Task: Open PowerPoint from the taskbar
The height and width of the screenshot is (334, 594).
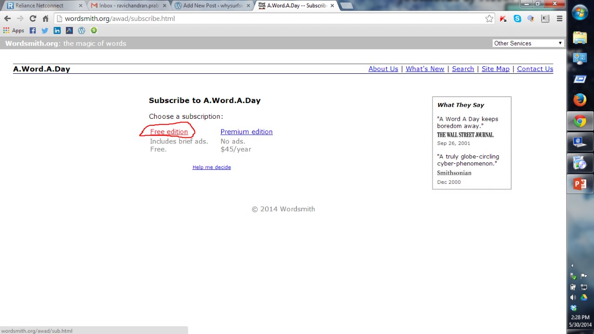Action: (580, 184)
